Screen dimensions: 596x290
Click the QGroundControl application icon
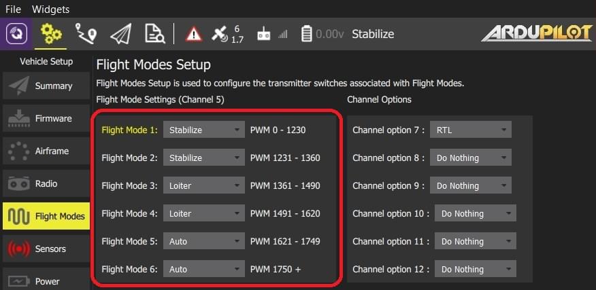[17, 34]
